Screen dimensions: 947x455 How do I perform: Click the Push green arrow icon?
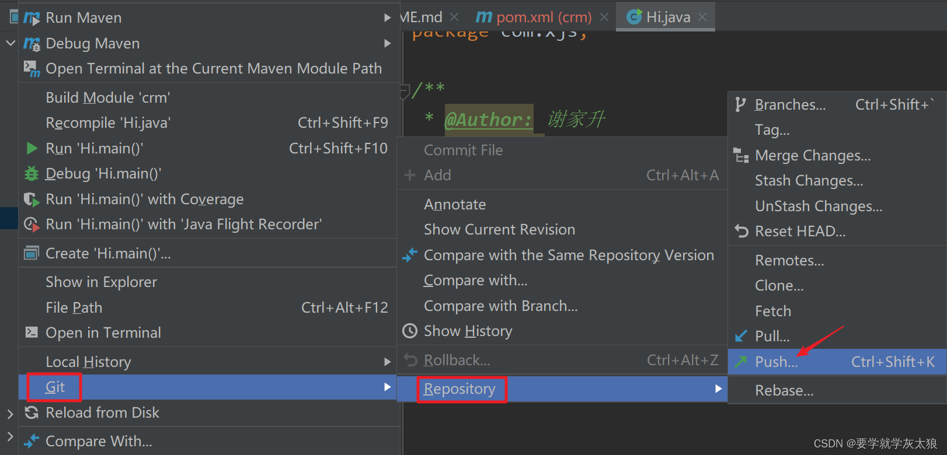(741, 362)
